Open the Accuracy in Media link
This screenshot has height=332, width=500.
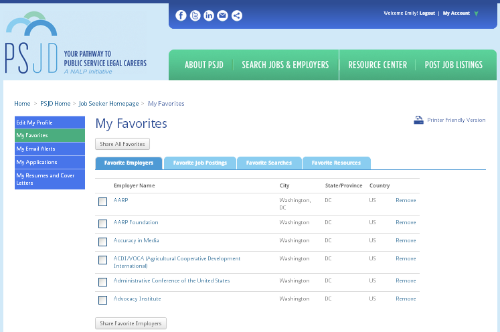point(136,240)
